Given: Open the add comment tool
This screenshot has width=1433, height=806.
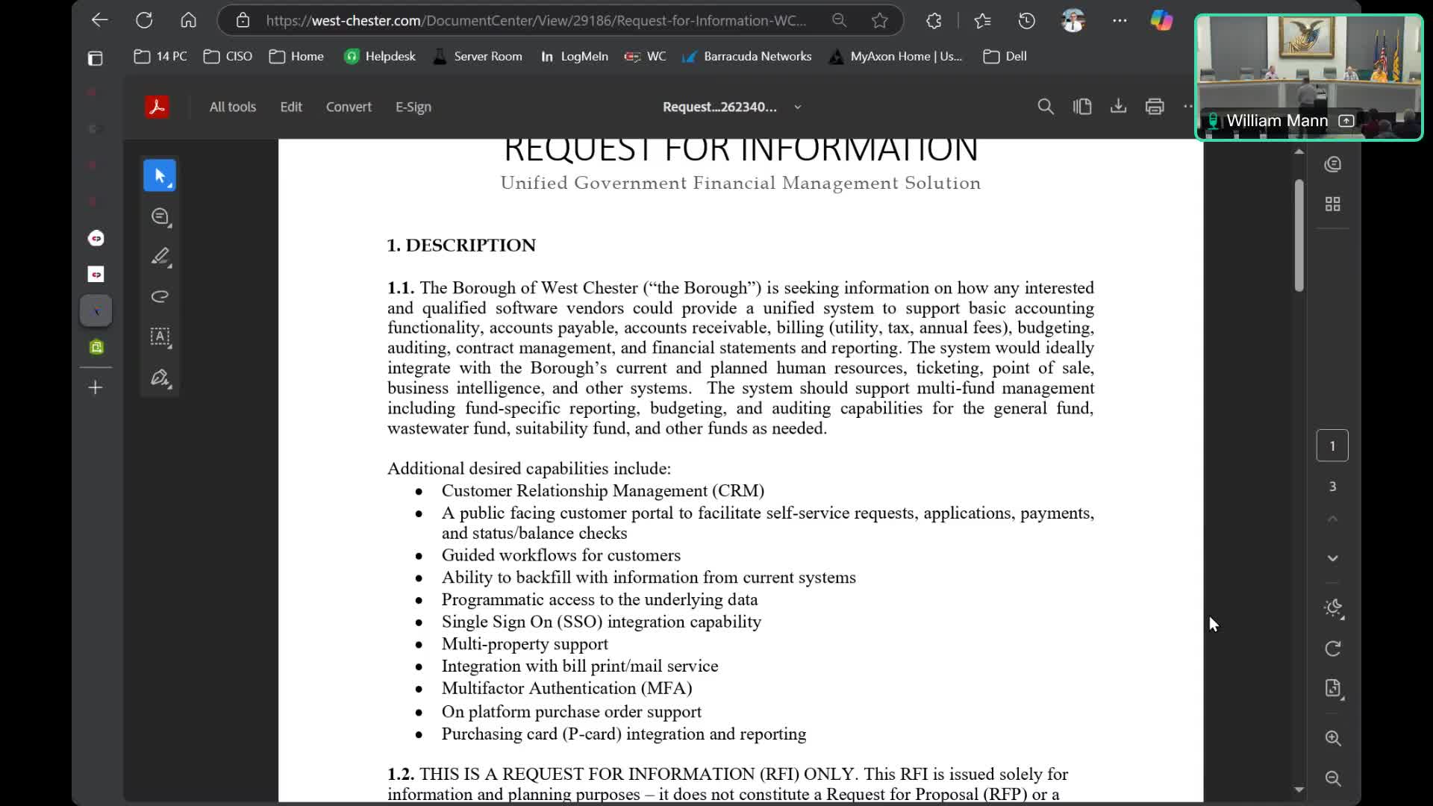Looking at the screenshot, I should (x=160, y=216).
